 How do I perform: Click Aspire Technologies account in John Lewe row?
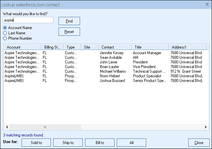pyautogui.click(x=22, y=62)
